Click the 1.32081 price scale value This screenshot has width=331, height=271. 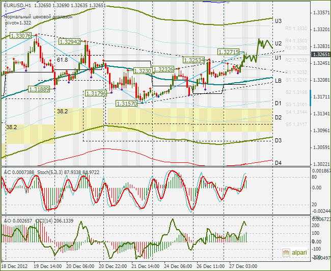(321, 80)
